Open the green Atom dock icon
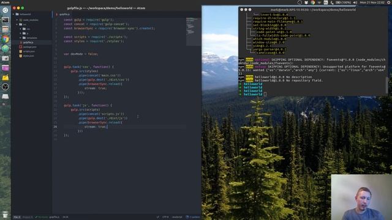This screenshot has width=392, height=220. pos(6,49)
